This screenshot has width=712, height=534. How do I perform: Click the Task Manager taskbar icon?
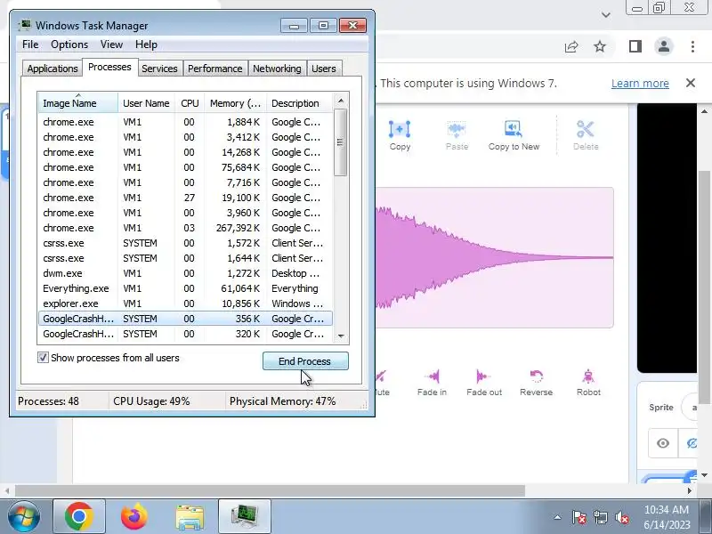point(245,516)
